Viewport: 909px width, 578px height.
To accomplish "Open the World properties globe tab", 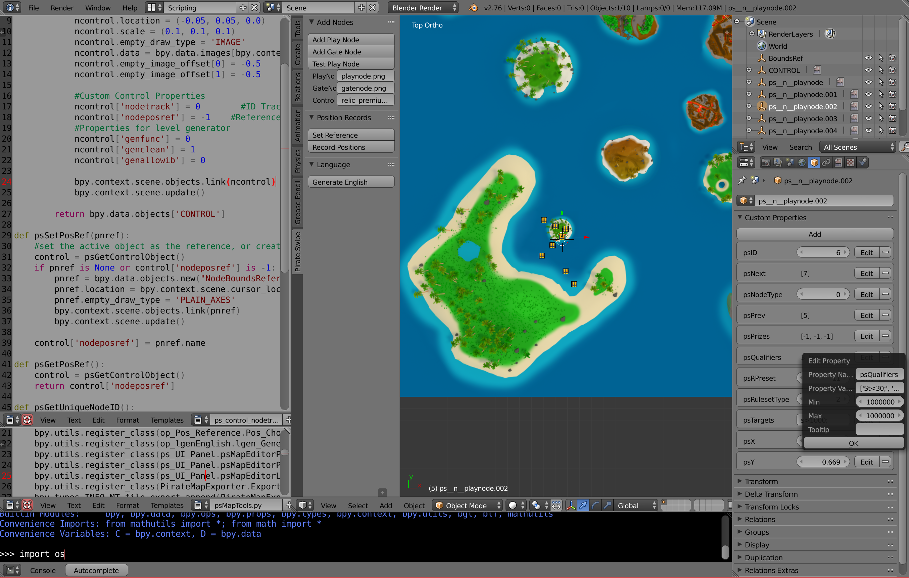I will [802, 163].
